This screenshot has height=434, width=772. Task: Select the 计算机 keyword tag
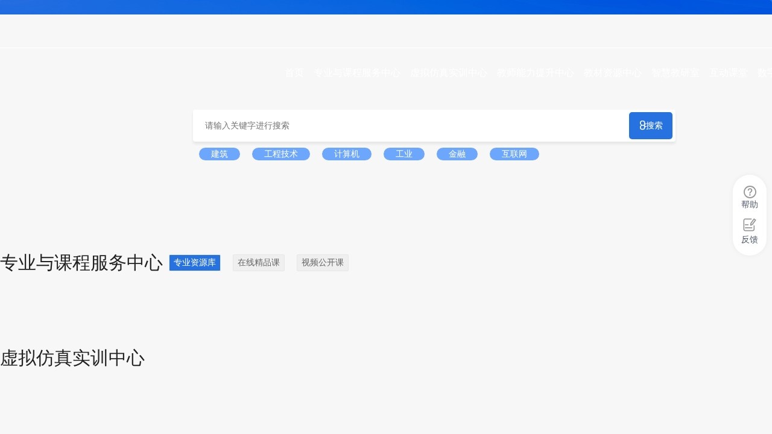coord(346,154)
